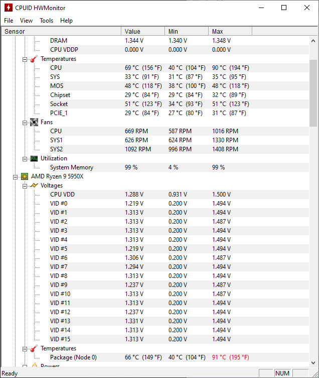Select the VID #13 row
The image size is (319, 378).
tap(179, 321)
